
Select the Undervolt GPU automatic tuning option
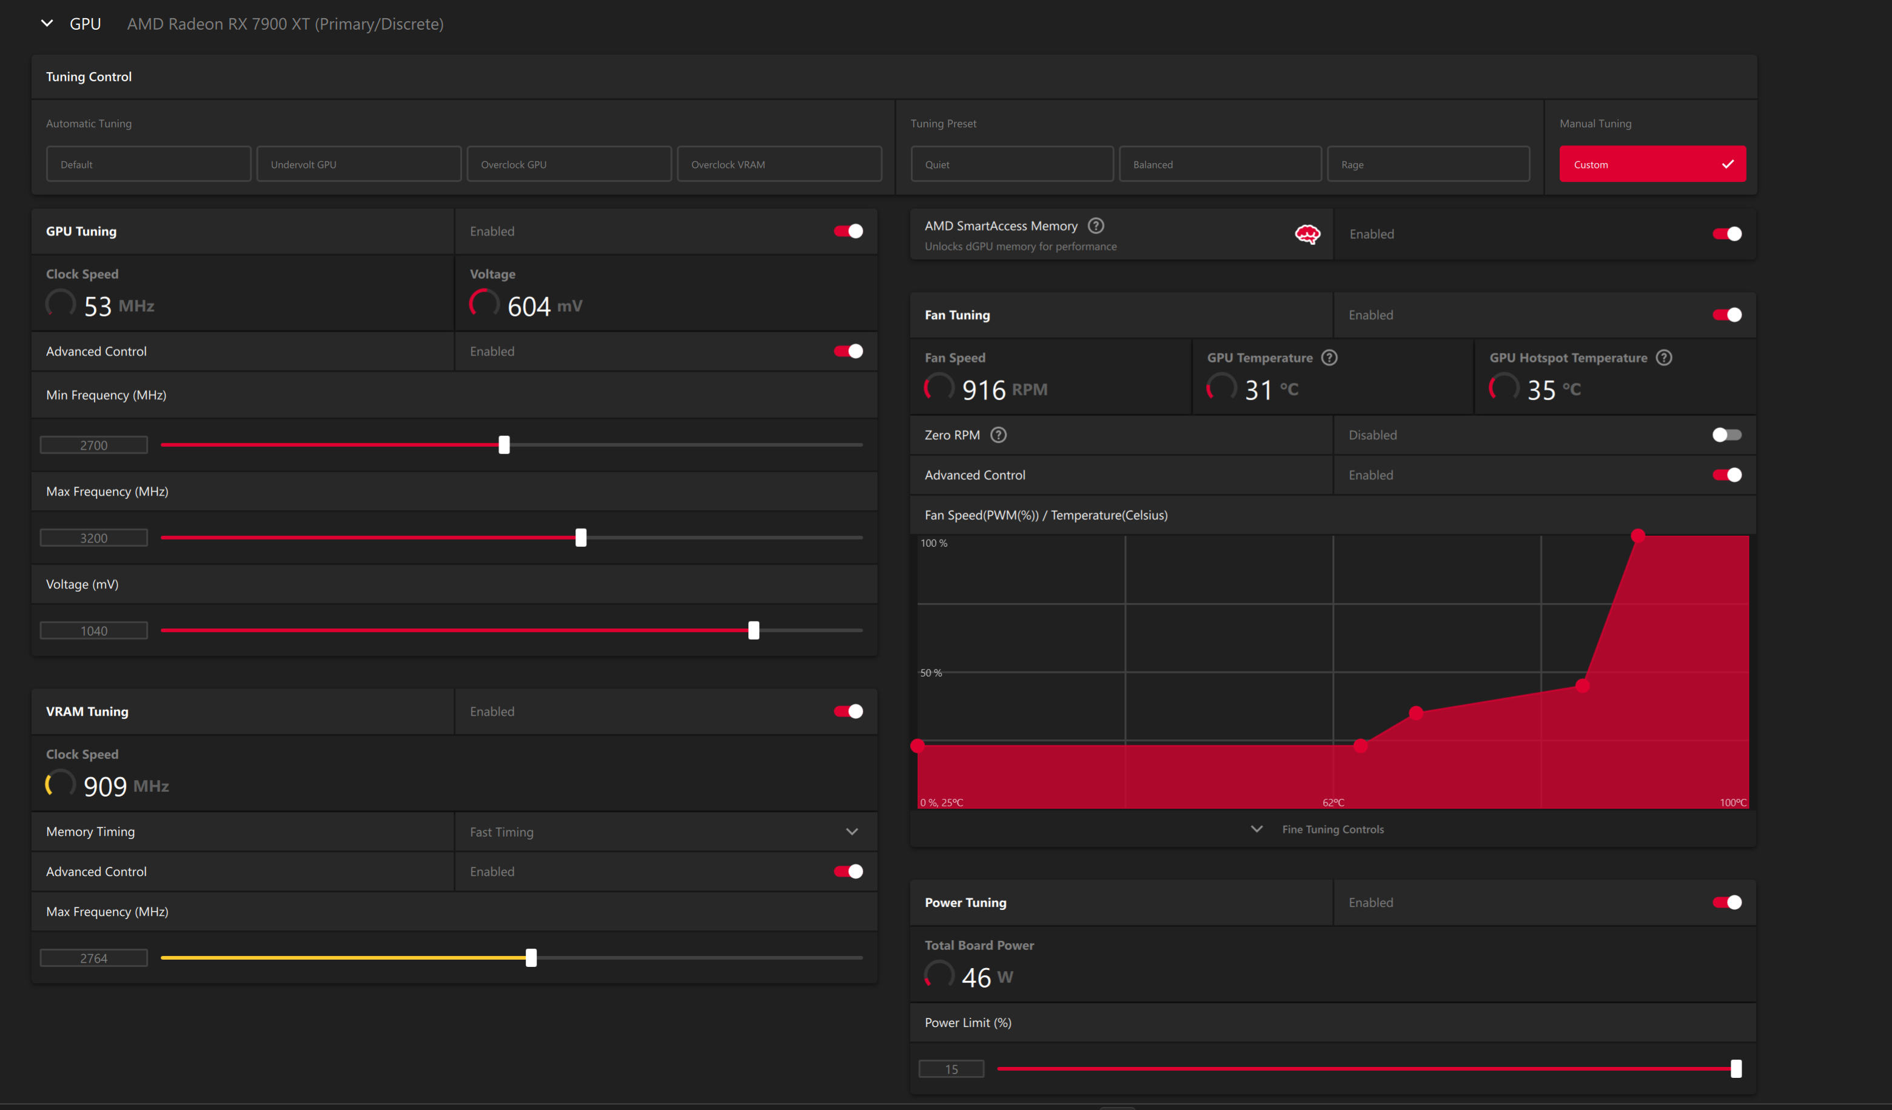tap(358, 164)
